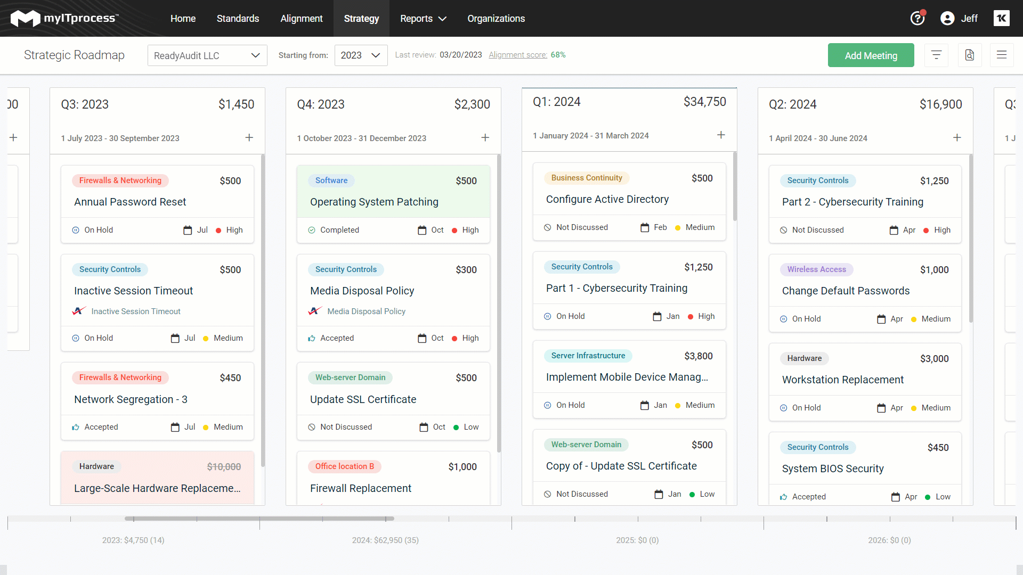Select the Strategy tab
The image size is (1023, 575).
point(361,19)
